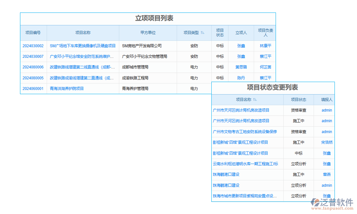Click 立项人 张鑫 in first row

[241, 46]
